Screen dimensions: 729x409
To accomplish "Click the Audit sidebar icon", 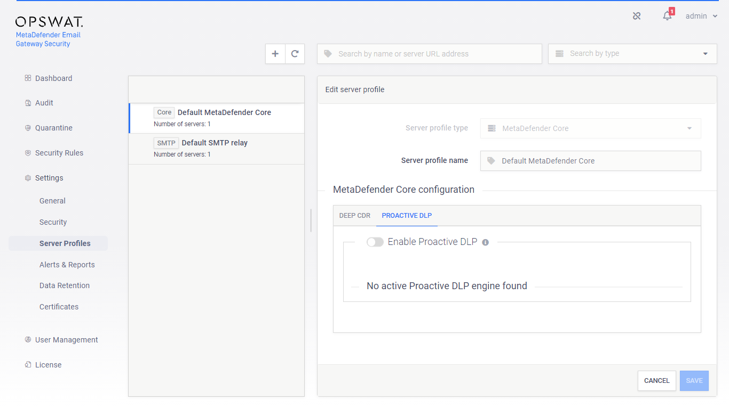I will point(28,103).
